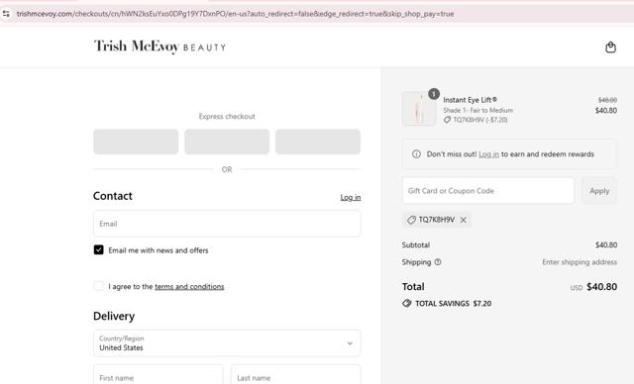The height and width of the screenshot is (384, 634).
Task: Click the TOTAL SAVINGS $7.20 text
Action: pos(454,303)
